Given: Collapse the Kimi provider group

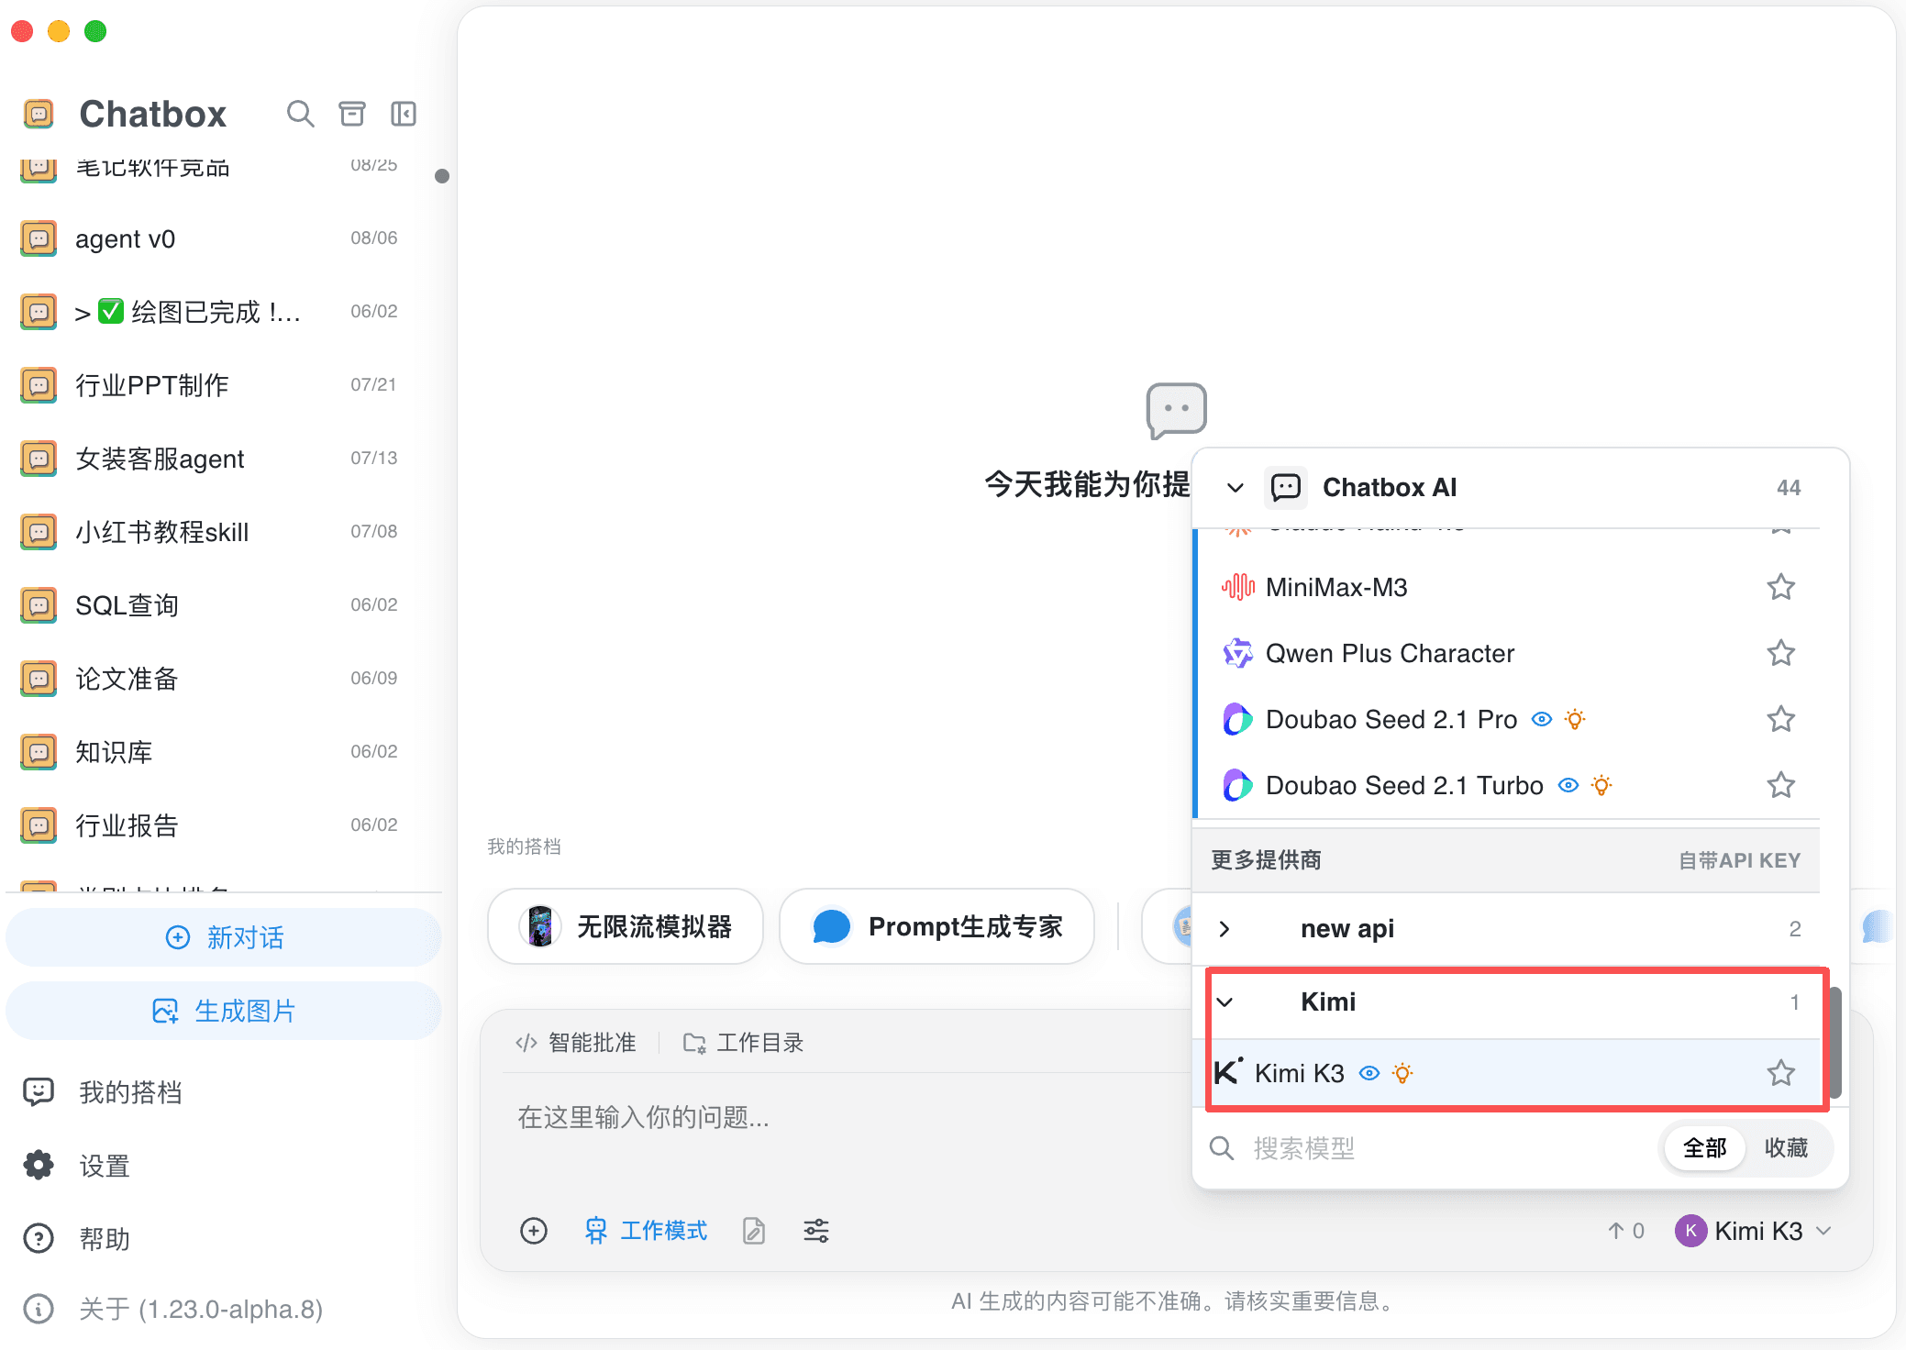Looking at the screenshot, I should click(x=1224, y=1002).
